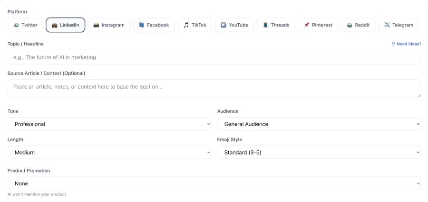Choose the Instagram camera icon

click(x=97, y=25)
